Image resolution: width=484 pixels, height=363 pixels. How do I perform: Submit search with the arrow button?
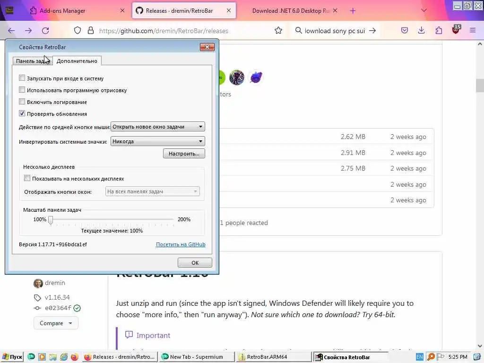click(372, 31)
